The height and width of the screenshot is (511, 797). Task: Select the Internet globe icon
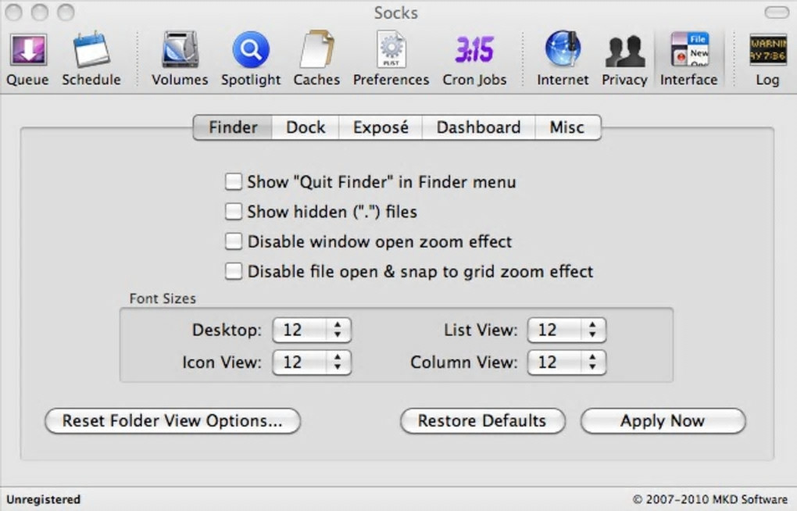(563, 52)
